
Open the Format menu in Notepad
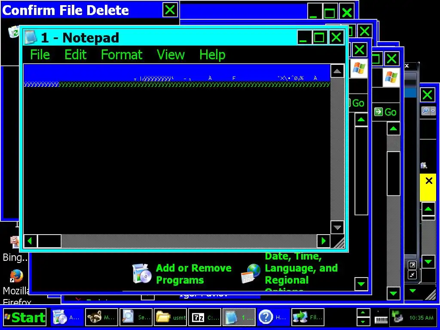pos(122,55)
